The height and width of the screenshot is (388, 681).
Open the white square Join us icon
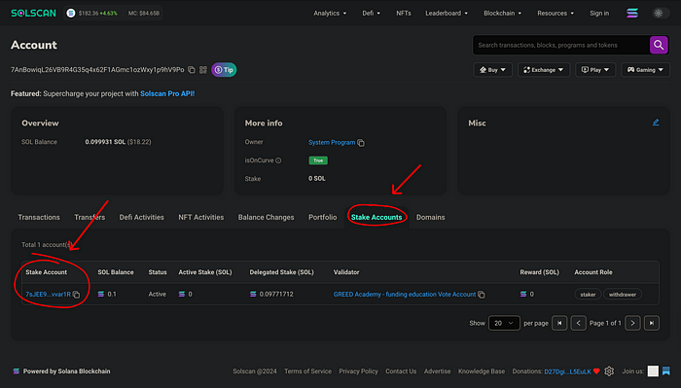coord(653,371)
